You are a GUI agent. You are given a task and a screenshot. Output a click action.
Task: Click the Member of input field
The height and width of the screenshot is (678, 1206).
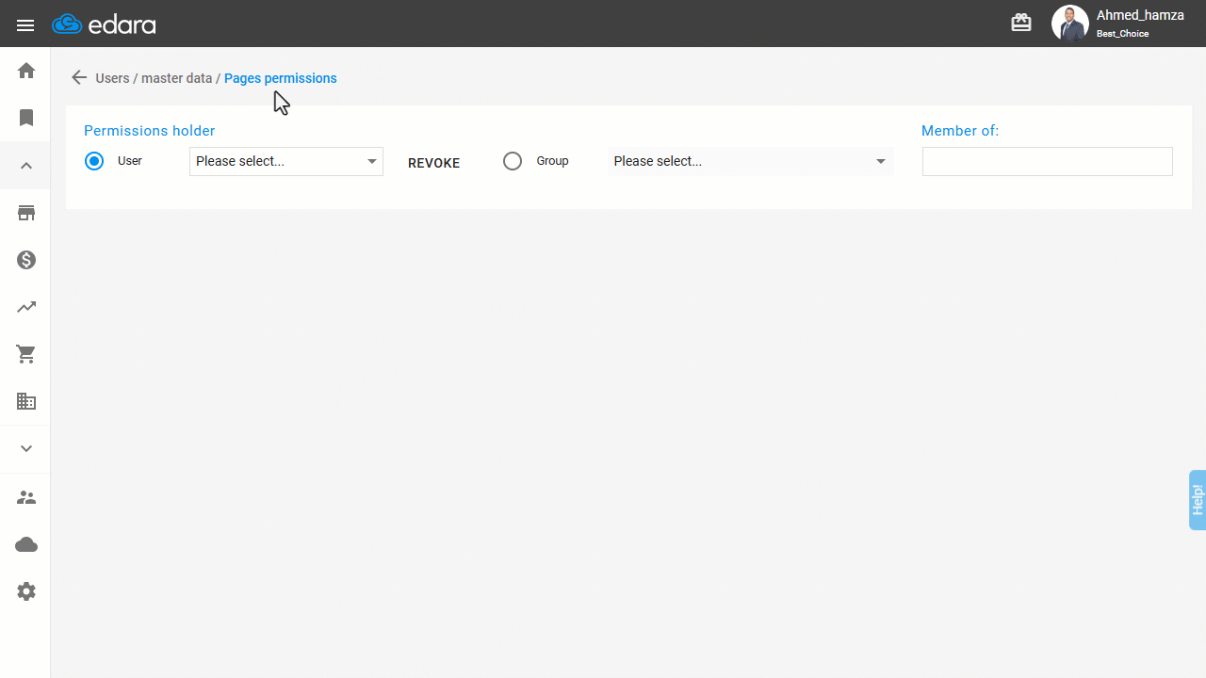(1048, 161)
